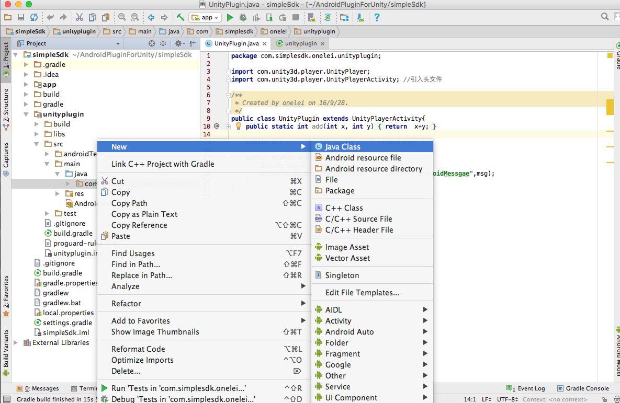Open the AVD Manager icon

pos(312,17)
